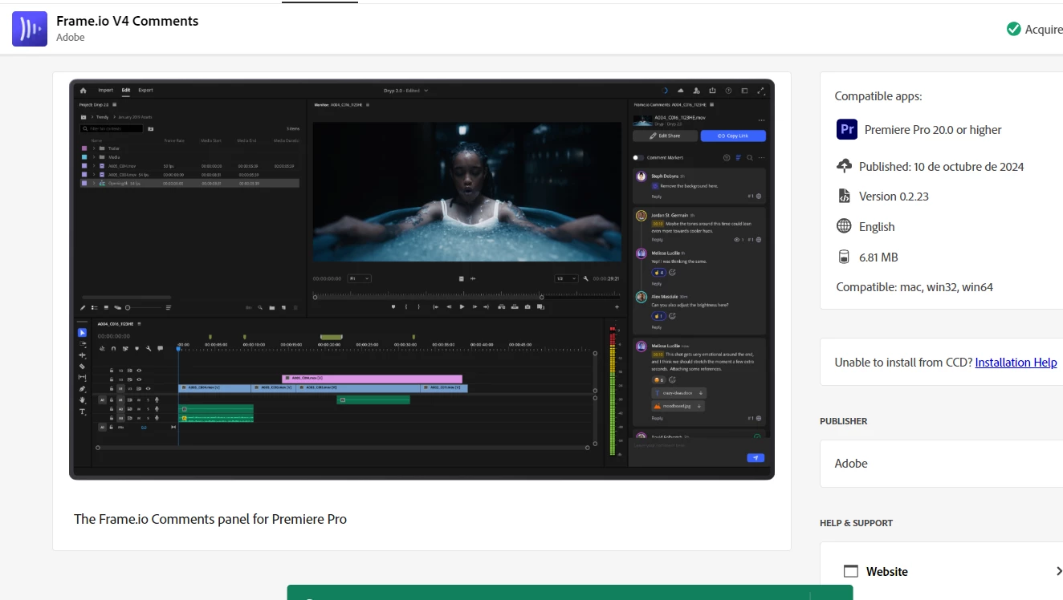Click the Edit Share button
The height and width of the screenshot is (600, 1063).
(x=665, y=136)
